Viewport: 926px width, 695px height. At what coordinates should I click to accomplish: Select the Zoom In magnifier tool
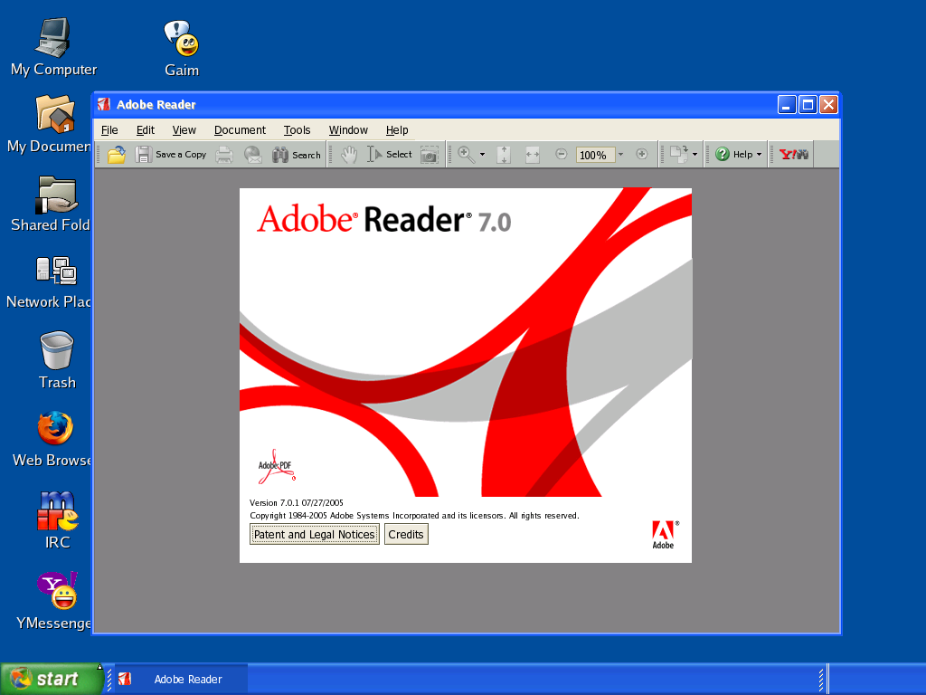467,155
